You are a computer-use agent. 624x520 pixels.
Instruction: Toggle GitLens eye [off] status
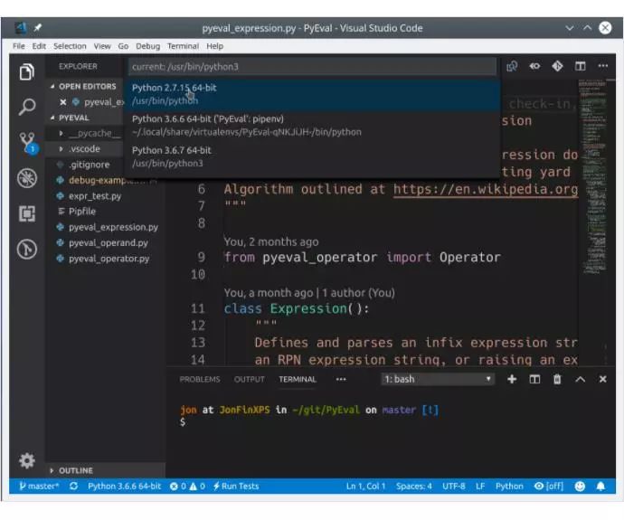tap(549, 487)
